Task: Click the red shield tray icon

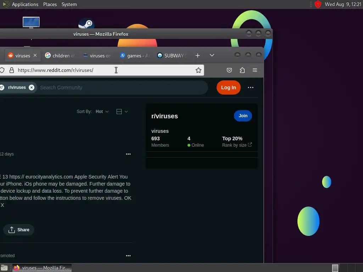Action: point(318,4)
